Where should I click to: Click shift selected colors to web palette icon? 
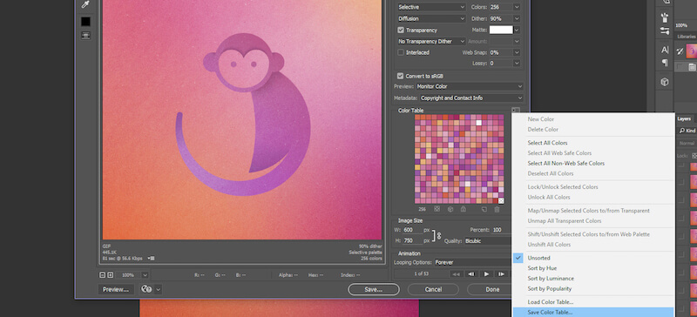(x=450, y=208)
